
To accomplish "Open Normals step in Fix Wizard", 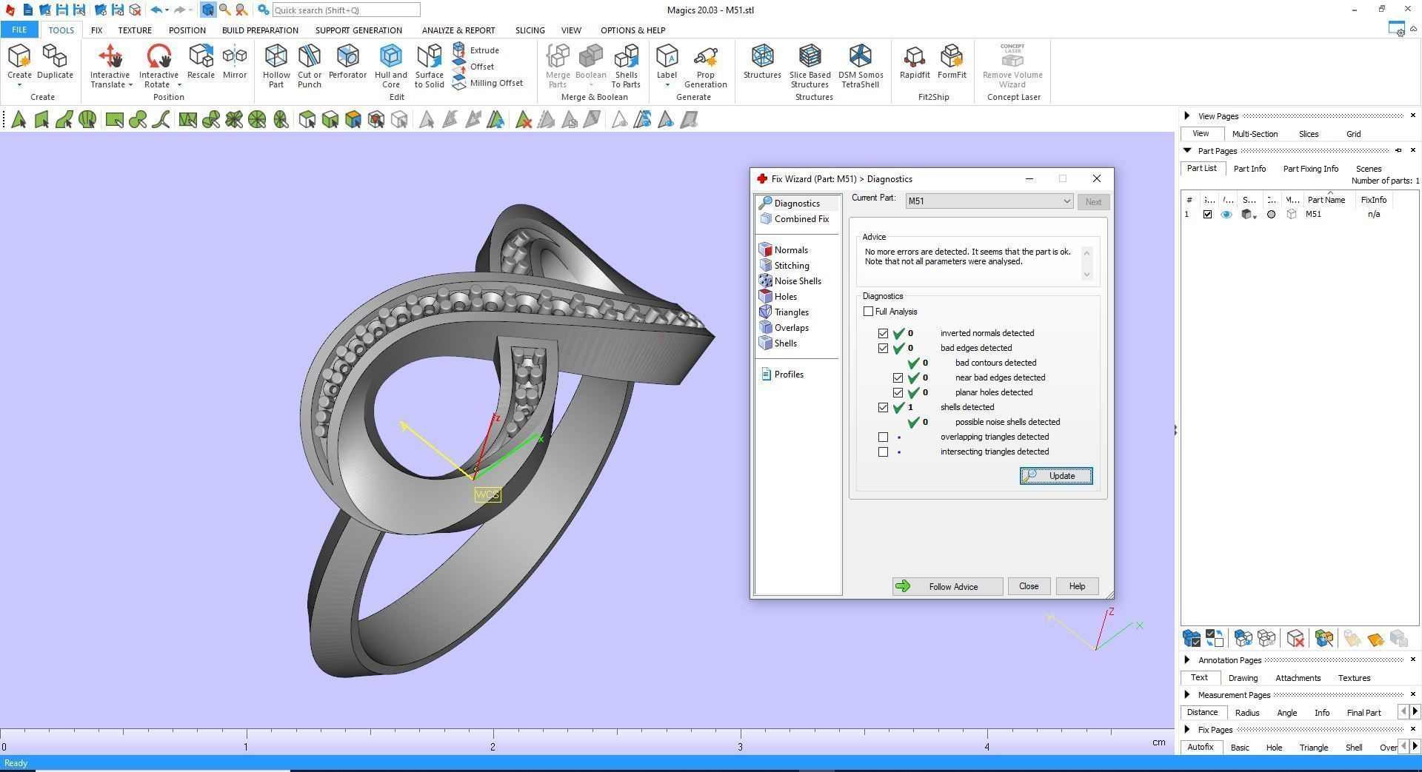I will click(x=784, y=250).
